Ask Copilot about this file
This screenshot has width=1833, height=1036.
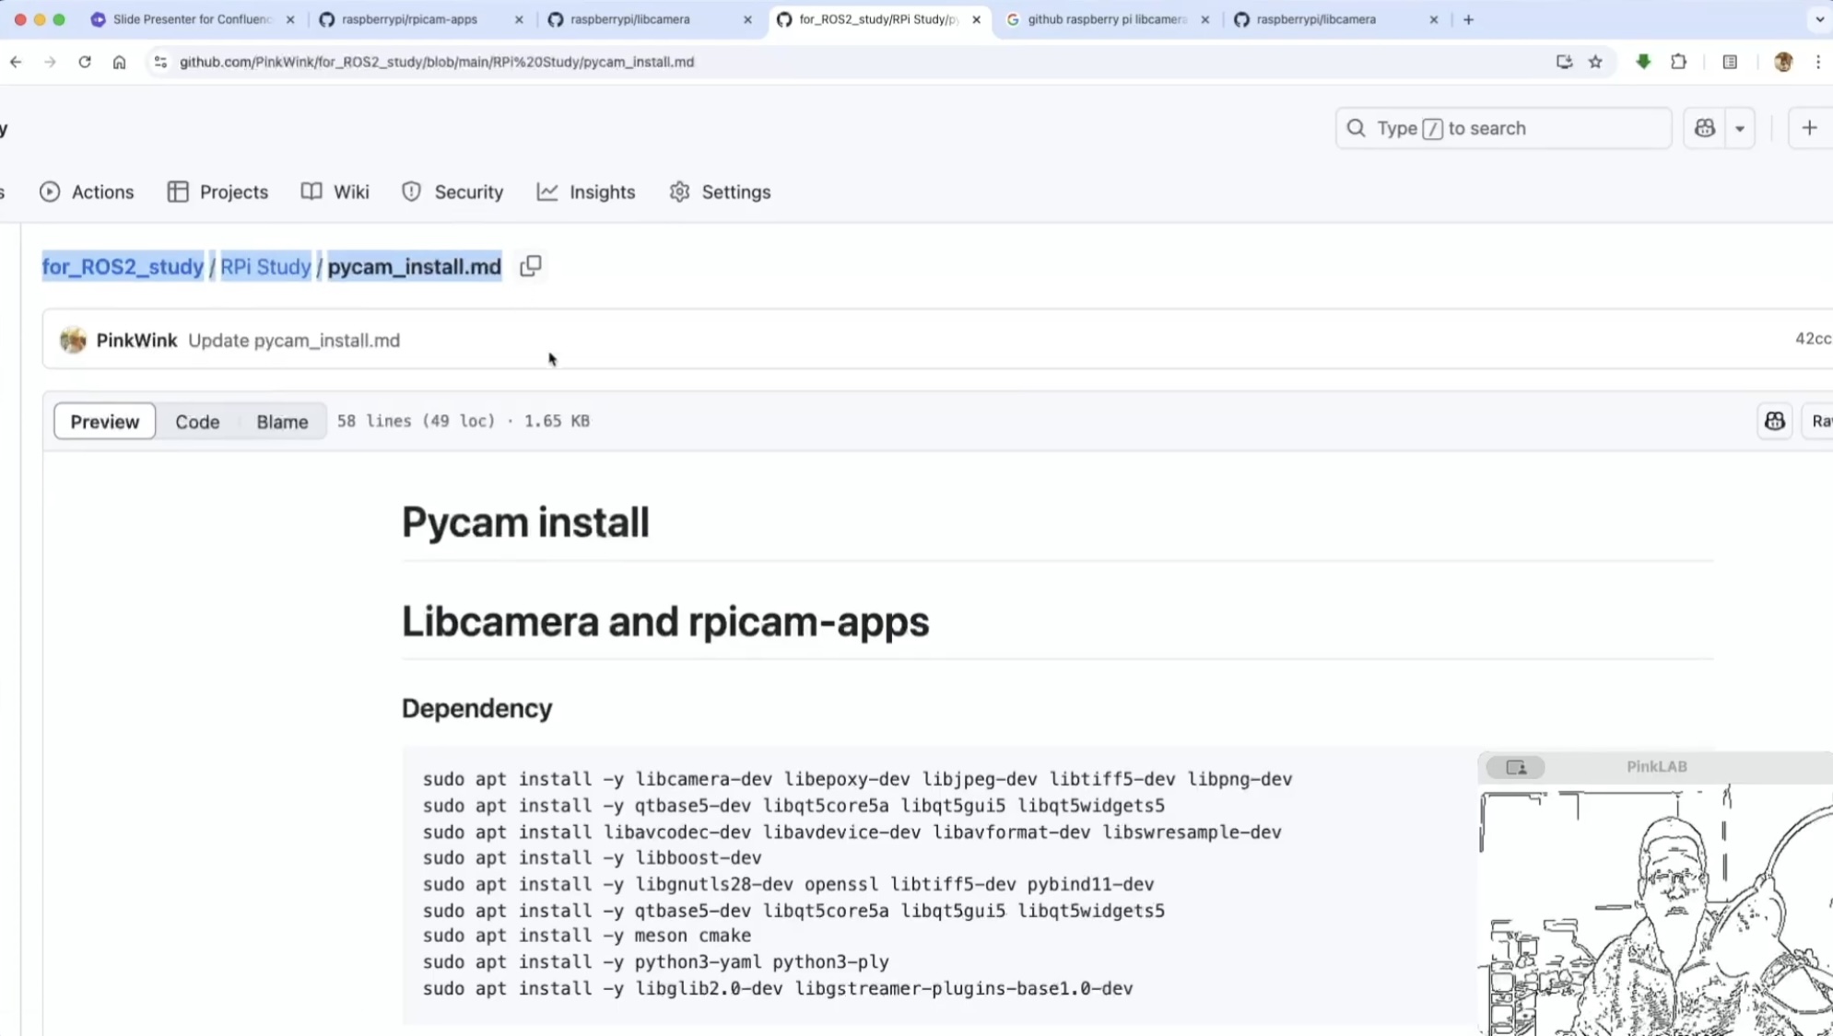[1774, 421]
